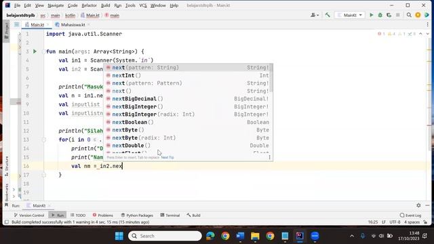The width and height of the screenshot is (434, 244).
Task: Click the 4 spaces indent indicator
Action: pos(412,222)
